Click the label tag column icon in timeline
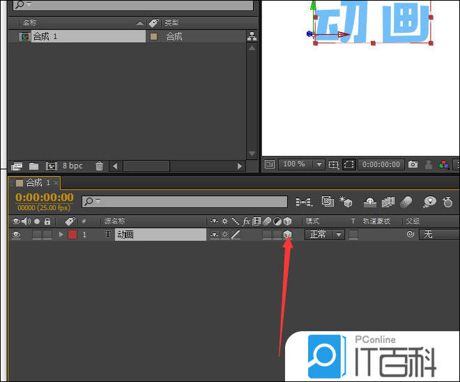 click(x=70, y=221)
